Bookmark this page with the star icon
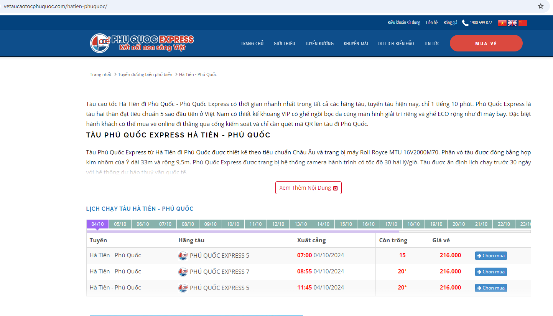The height and width of the screenshot is (316, 553). coord(541,6)
